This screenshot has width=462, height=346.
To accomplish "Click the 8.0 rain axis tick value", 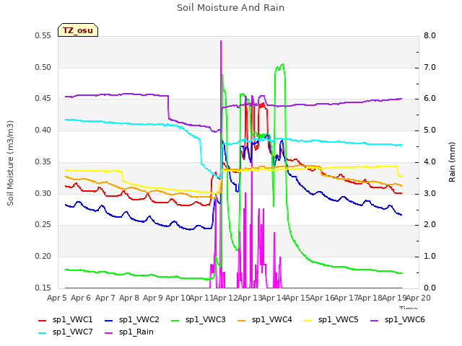I will tap(430, 36).
